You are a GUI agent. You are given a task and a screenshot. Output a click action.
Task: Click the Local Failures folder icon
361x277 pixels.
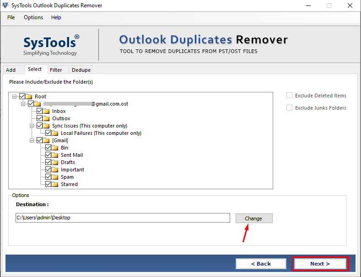tap(55, 133)
